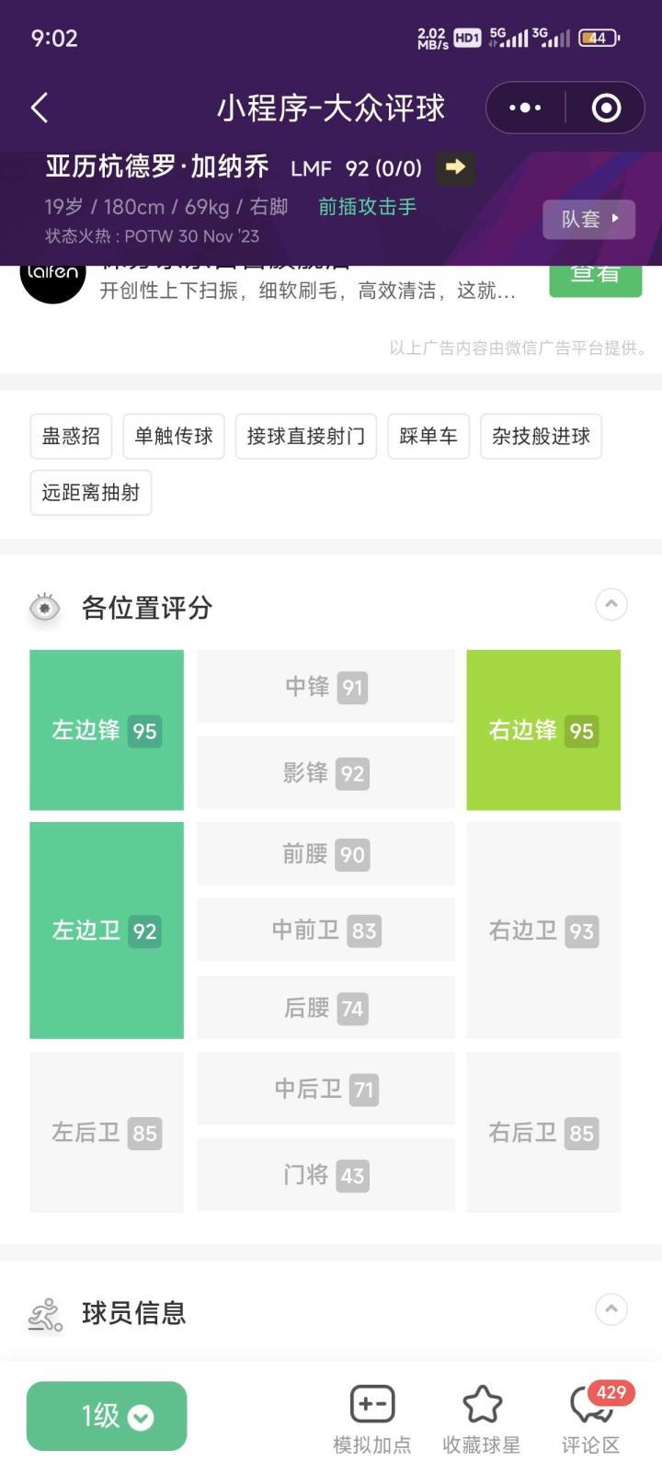Tap the 影锋 92 position tile
Viewport: 662px width, 1473px height.
click(x=325, y=773)
